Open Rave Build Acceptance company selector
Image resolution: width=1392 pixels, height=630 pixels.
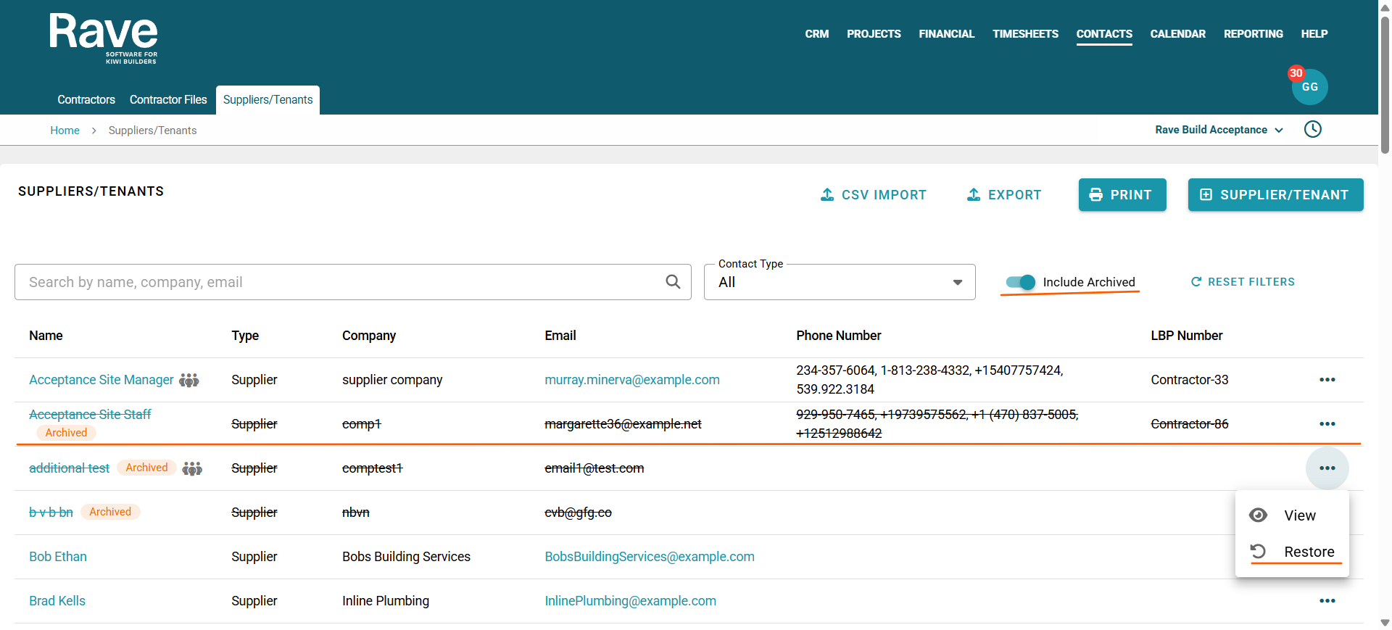click(x=1218, y=130)
